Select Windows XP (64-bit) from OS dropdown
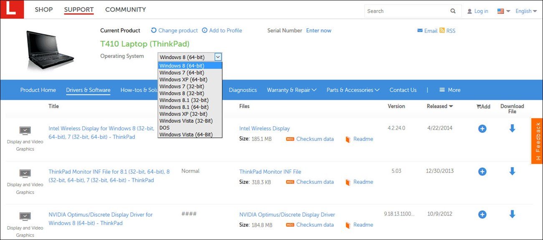 [x=182, y=79]
